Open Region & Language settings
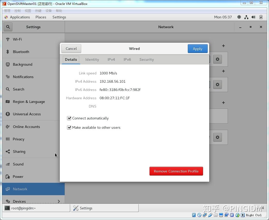This screenshot has height=220, width=269. [x=29, y=102]
